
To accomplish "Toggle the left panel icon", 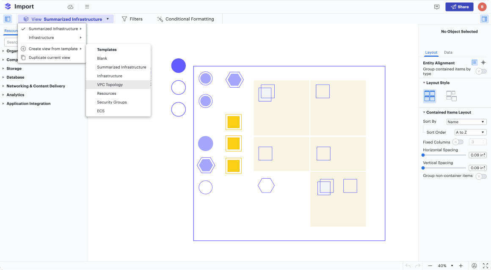I will (8, 19).
